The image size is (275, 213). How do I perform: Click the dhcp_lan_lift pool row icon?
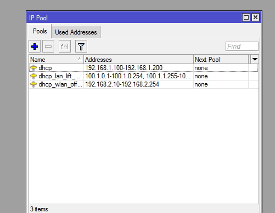click(33, 76)
